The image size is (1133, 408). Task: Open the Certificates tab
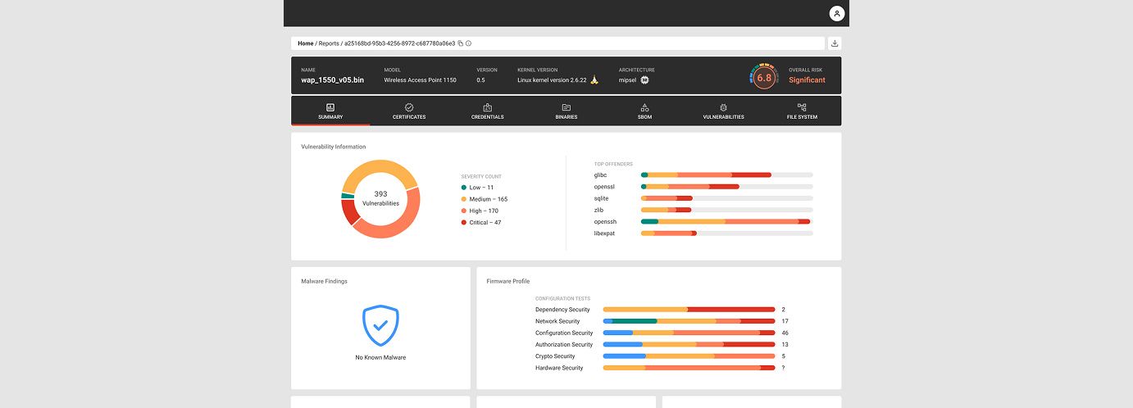coord(409,111)
